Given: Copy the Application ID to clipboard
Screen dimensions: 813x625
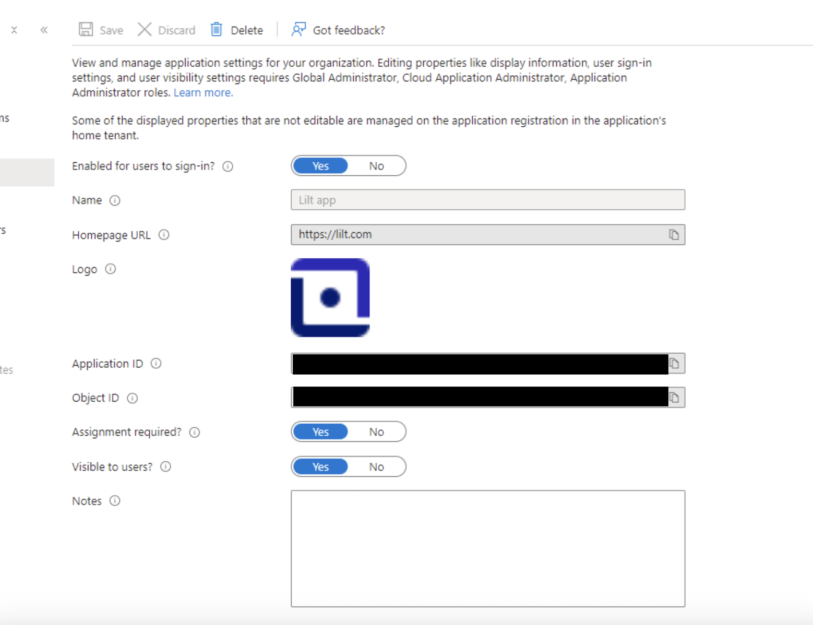Looking at the screenshot, I should 674,364.
